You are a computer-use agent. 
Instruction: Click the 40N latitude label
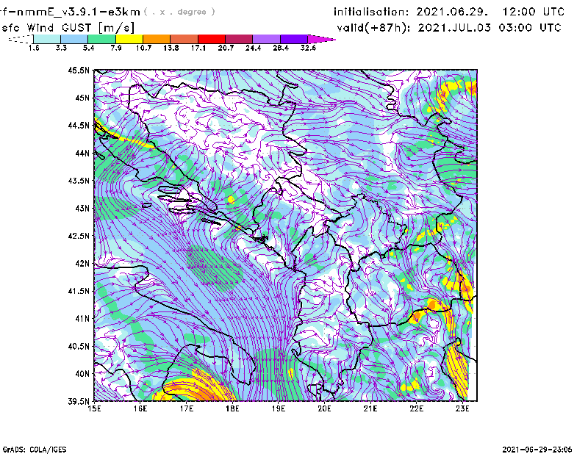tap(82, 374)
